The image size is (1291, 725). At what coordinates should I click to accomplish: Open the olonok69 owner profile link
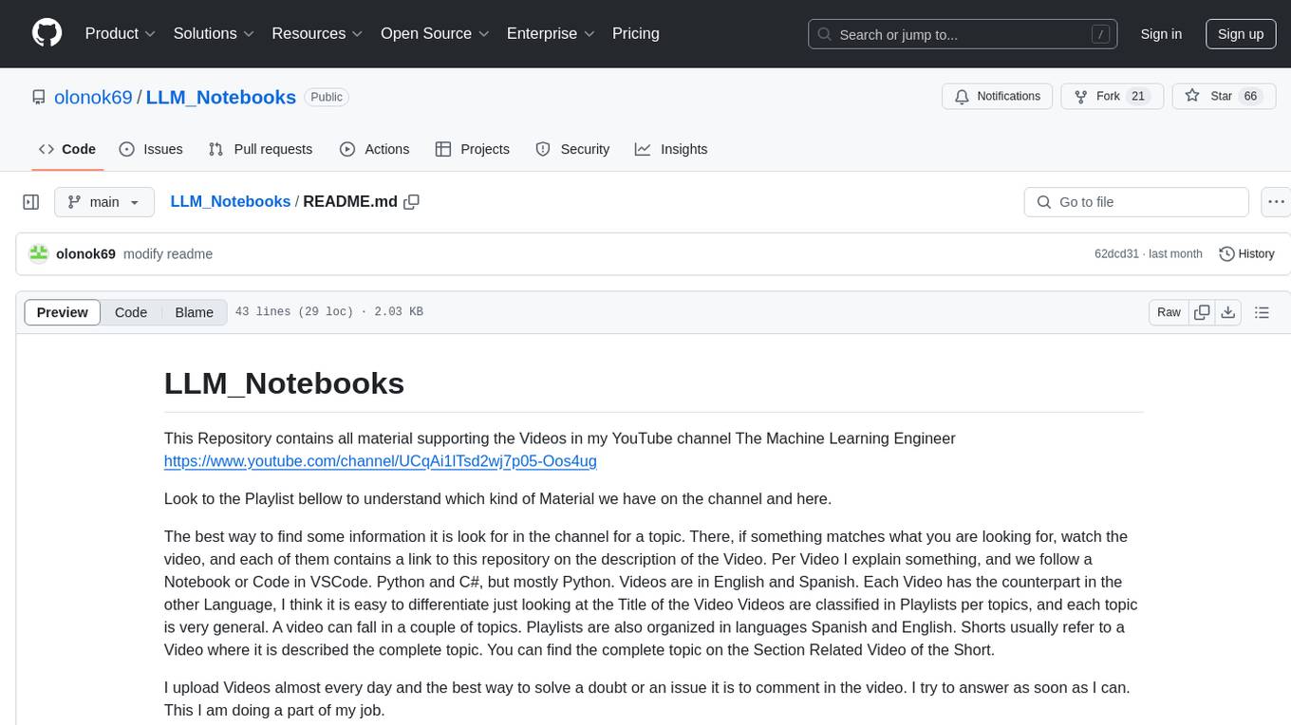click(93, 97)
